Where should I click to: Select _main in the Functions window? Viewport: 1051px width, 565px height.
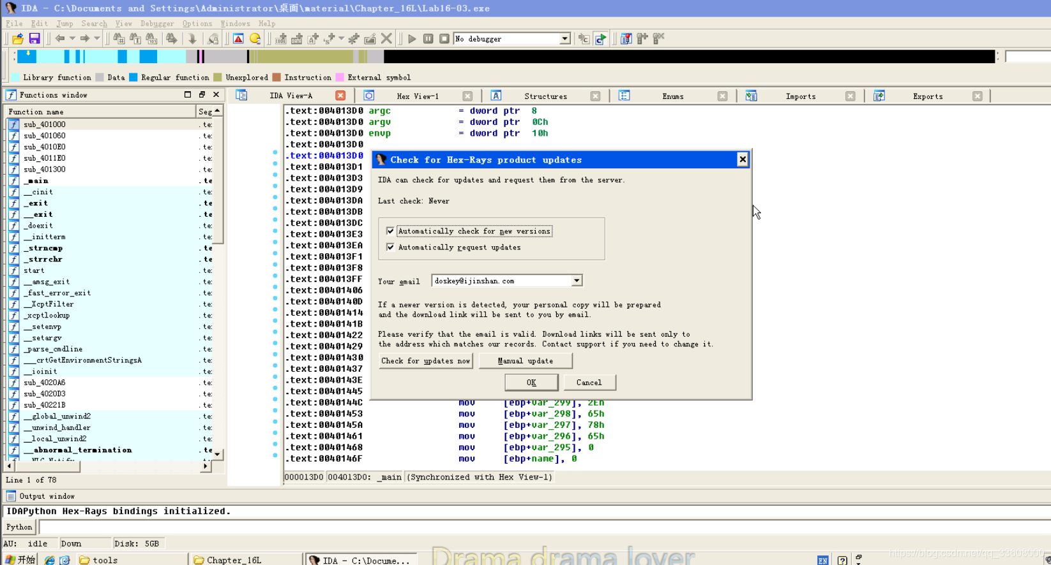[36, 180]
